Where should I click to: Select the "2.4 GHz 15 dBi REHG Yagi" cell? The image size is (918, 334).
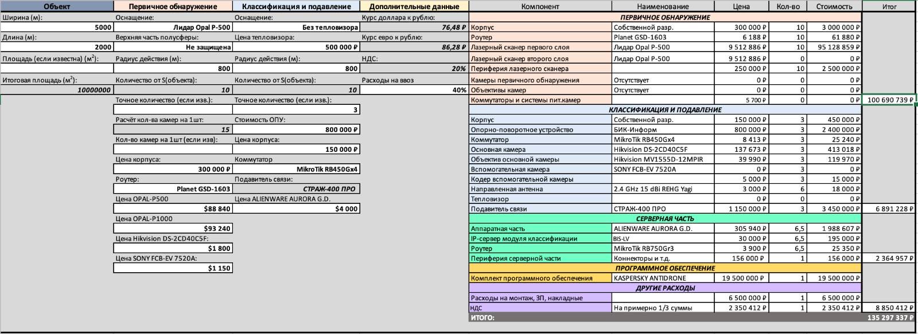pyautogui.click(x=663, y=189)
